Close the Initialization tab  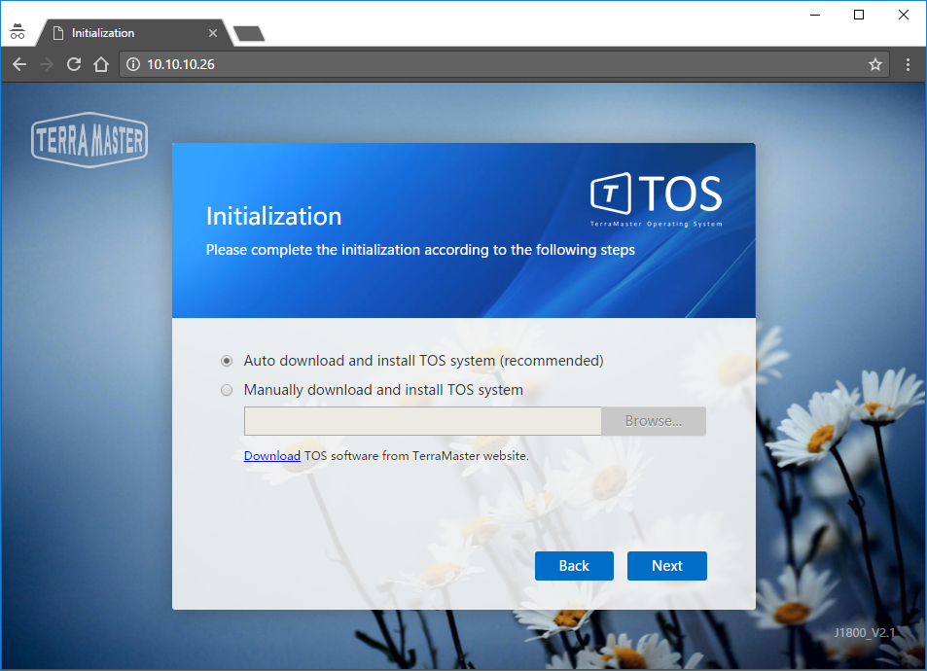point(213,33)
